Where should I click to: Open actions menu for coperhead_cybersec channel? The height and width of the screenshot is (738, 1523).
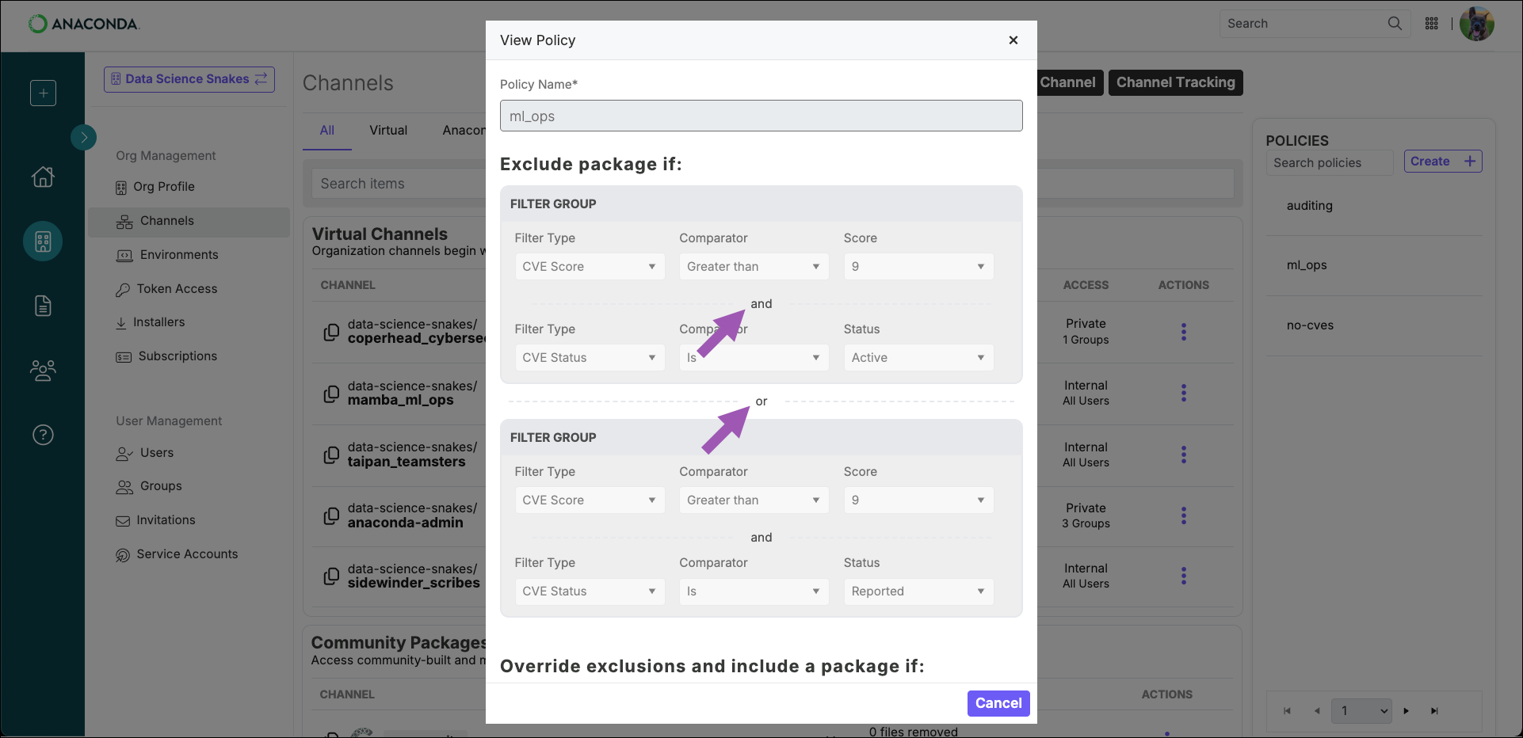click(1183, 332)
